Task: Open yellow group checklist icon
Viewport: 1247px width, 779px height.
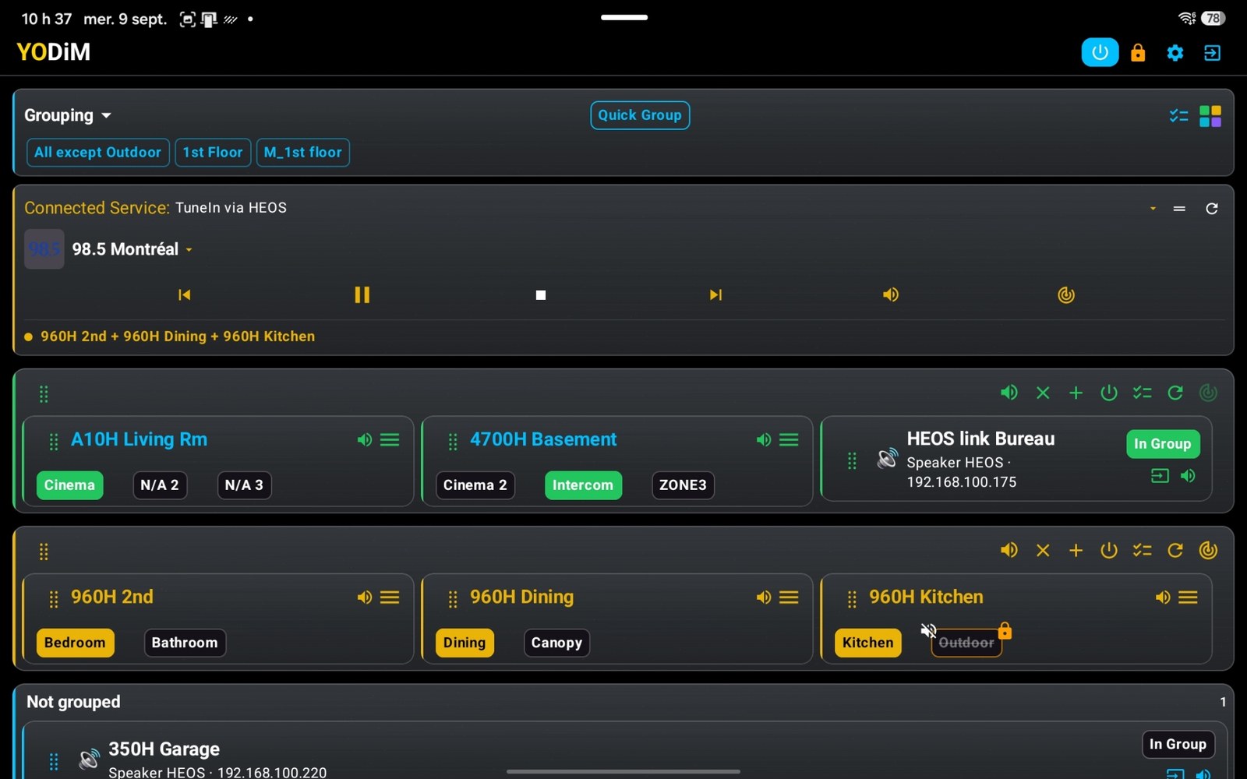Action: [x=1142, y=550]
